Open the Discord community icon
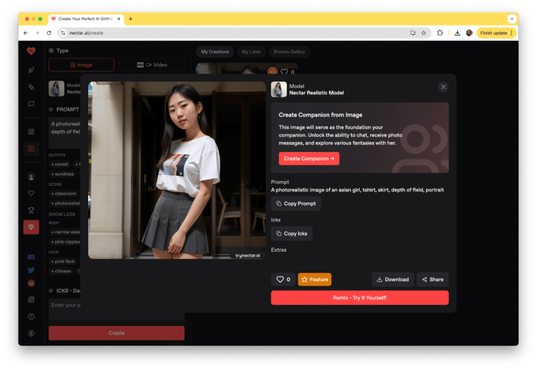 click(31, 257)
